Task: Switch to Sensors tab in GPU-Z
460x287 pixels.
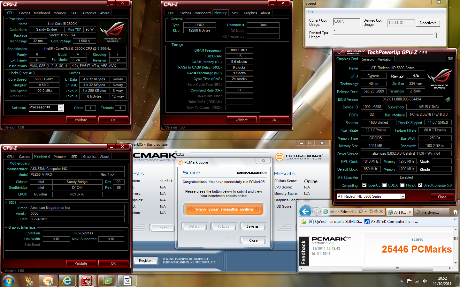Action: pos(368,59)
